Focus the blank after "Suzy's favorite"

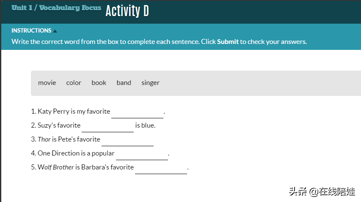[x=107, y=126]
